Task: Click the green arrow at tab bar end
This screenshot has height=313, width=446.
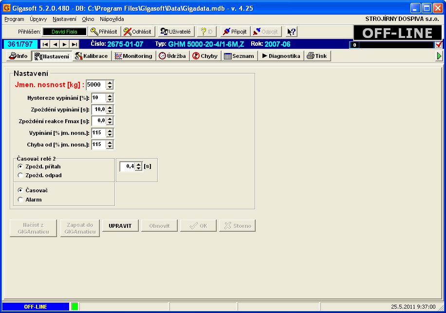Action: [440, 56]
